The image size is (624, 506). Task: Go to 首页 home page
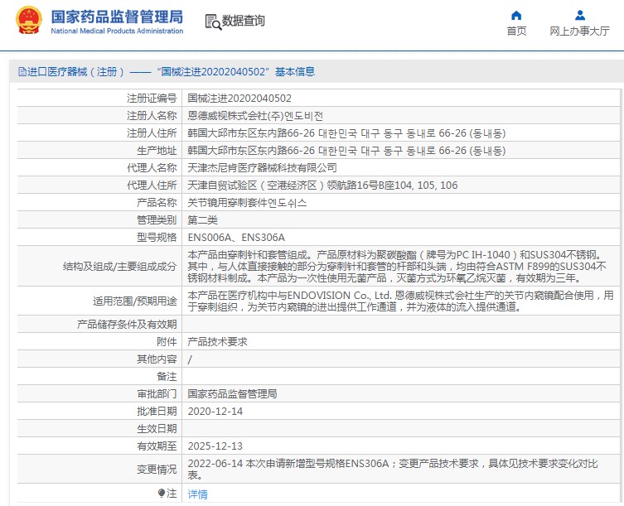point(516,31)
